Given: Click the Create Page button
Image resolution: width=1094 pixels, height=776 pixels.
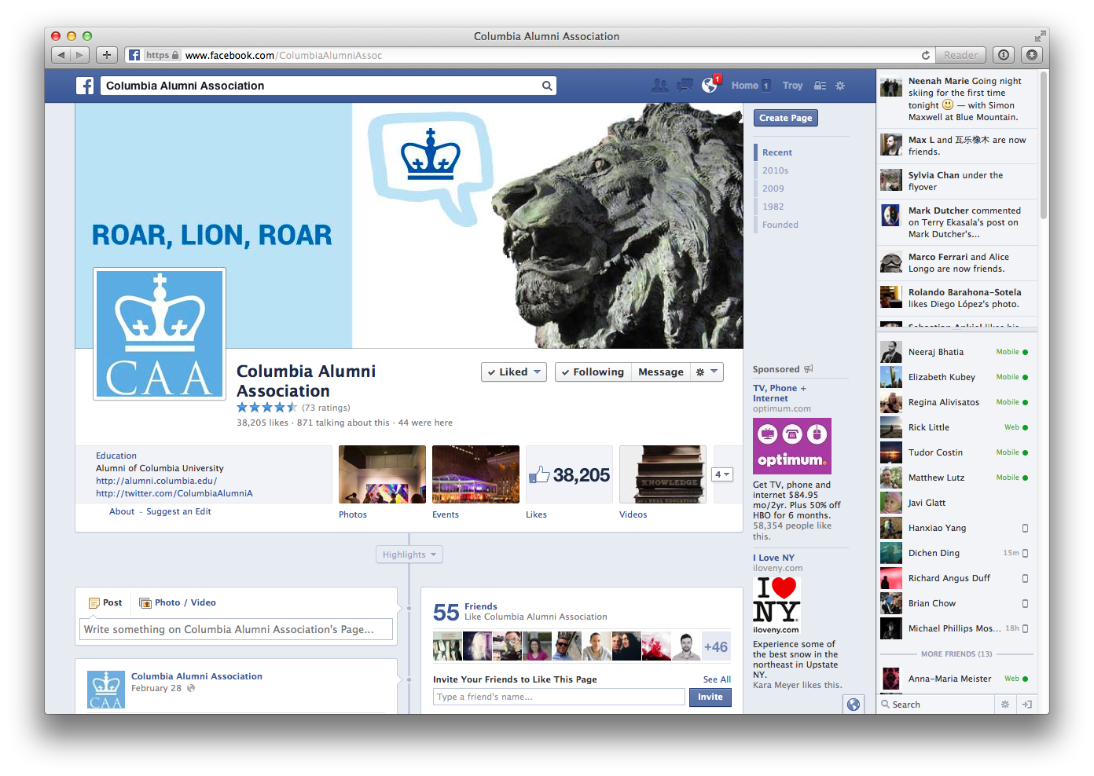Looking at the screenshot, I should coord(786,118).
